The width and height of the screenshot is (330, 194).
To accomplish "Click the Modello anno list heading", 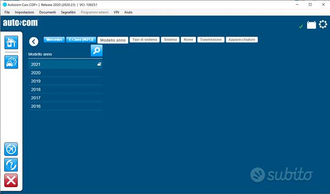I will tap(40, 54).
